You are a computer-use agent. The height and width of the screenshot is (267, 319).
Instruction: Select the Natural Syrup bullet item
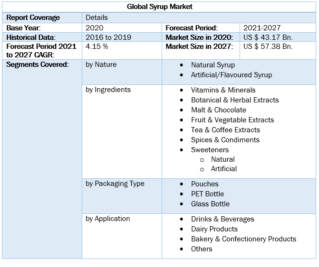click(x=213, y=65)
